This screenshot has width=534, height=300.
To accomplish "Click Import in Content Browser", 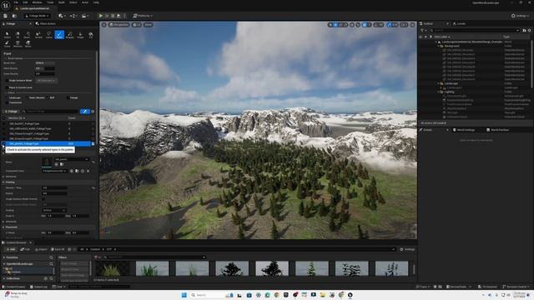I will [41, 249].
